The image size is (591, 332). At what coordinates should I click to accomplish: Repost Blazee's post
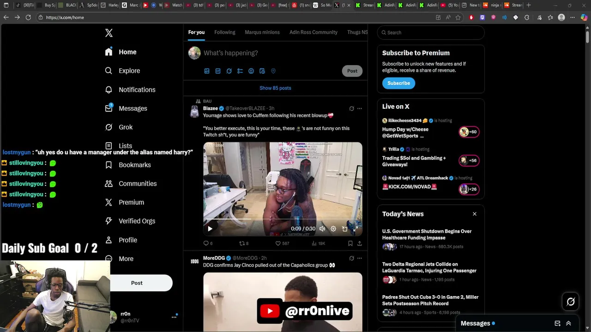243,243
